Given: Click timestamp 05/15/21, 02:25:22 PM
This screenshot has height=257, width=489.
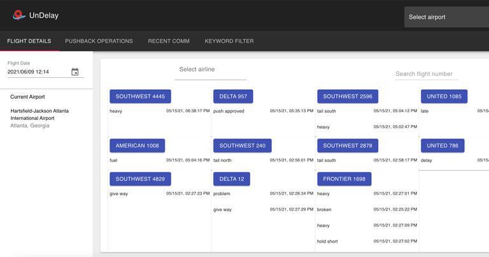Looking at the screenshot, I should [x=395, y=209].
